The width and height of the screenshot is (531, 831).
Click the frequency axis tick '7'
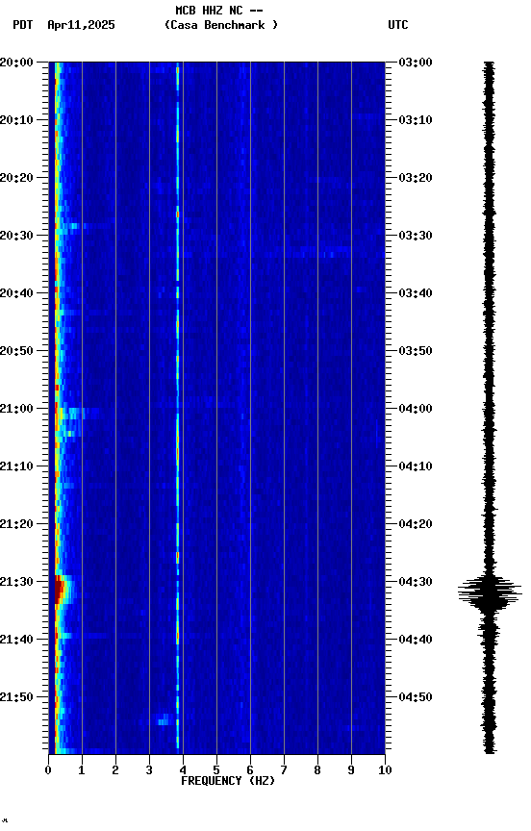tap(284, 770)
